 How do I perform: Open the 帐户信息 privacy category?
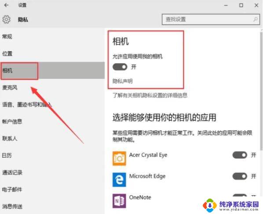[52, 121]
